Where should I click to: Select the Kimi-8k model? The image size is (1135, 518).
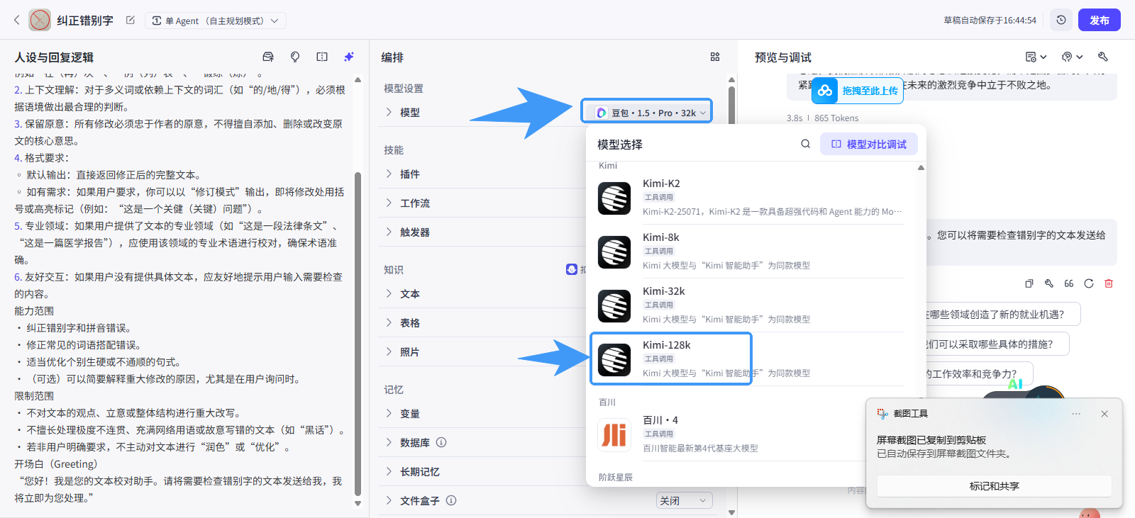click(x=751, y=252)
